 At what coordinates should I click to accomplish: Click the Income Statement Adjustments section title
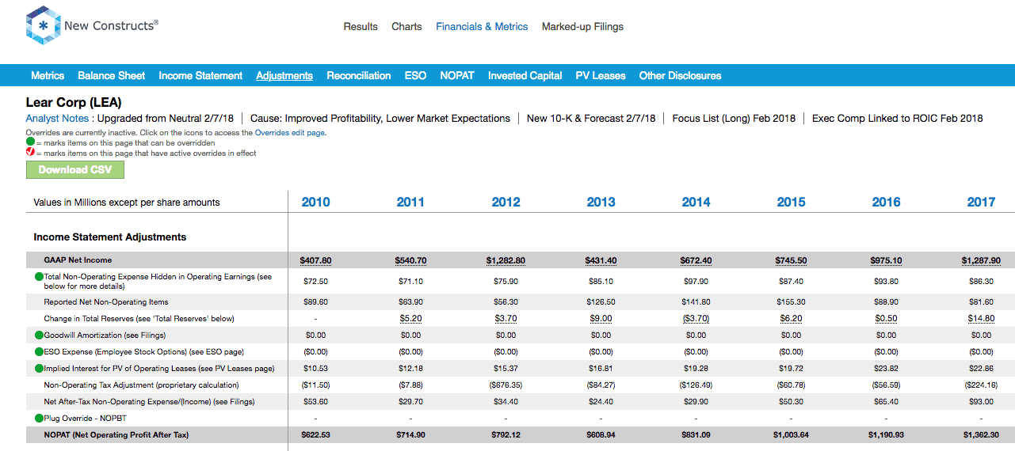tap(110, 237)
